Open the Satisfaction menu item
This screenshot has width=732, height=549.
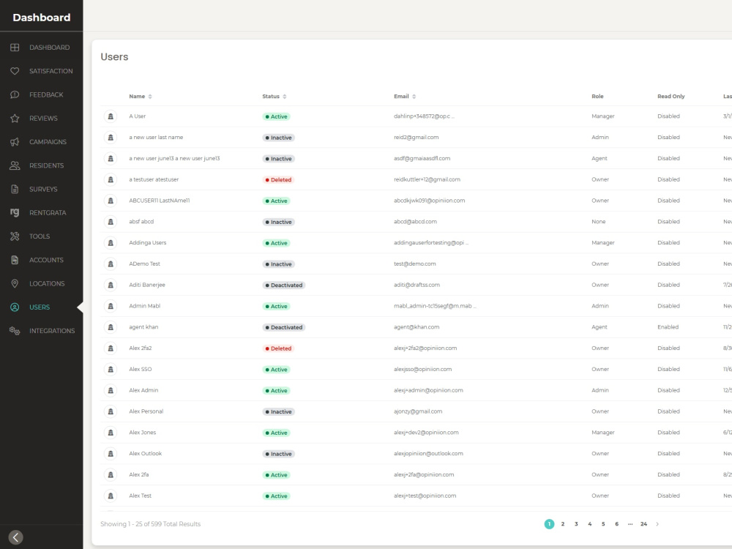click(51, 71)
